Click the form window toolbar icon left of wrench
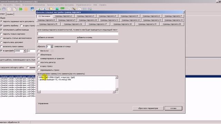Viewport: 221px width, 124px height. tap(69, 9)
